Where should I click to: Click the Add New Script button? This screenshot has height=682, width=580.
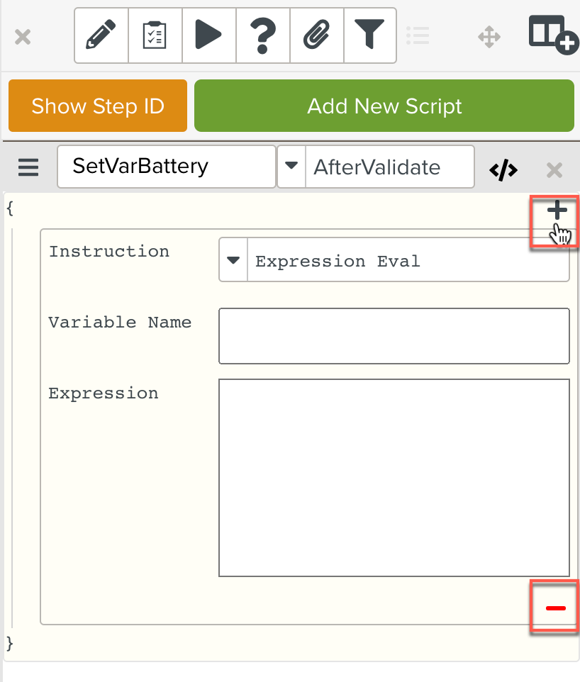[x=384, y=106]
